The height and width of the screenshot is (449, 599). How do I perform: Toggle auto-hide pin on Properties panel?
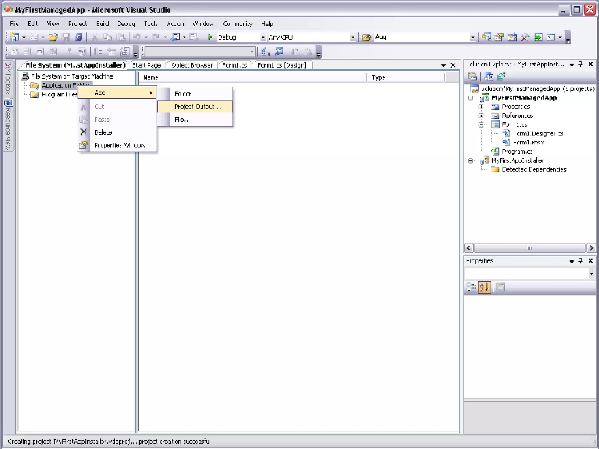[581, 260]
